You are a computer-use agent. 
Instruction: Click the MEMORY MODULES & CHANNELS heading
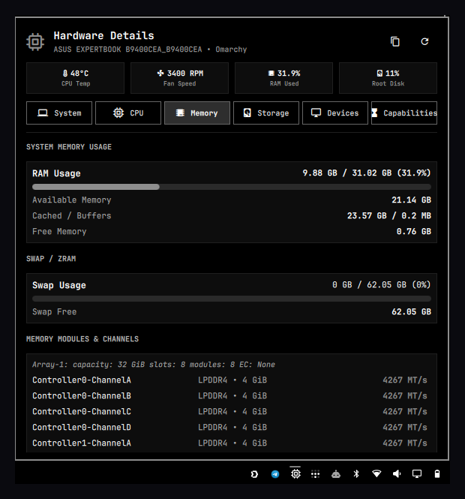point(82,339)
